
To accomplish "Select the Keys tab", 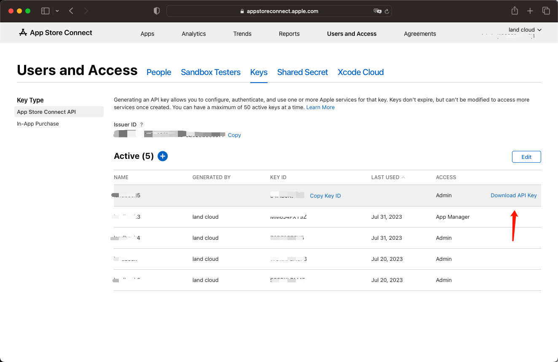I will (259, 72).
